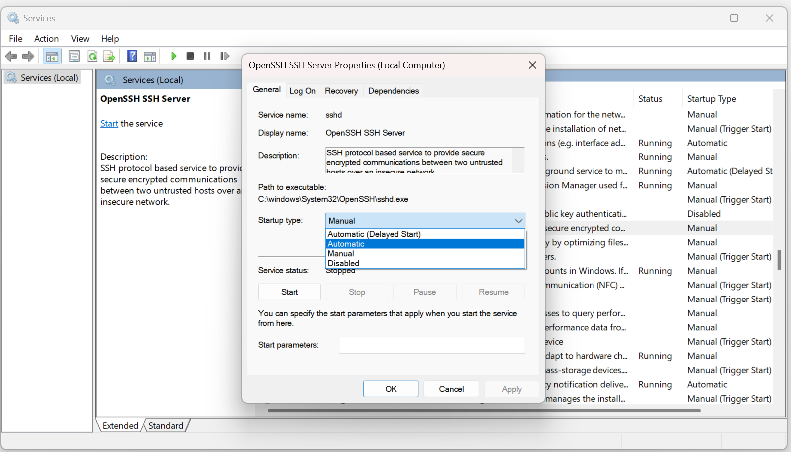Click the Start button in the dialog
Screen dimensions: 791x452
tap(289, 292)
